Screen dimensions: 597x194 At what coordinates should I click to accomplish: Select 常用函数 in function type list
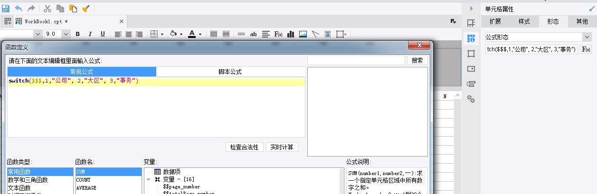pos(40,172)
